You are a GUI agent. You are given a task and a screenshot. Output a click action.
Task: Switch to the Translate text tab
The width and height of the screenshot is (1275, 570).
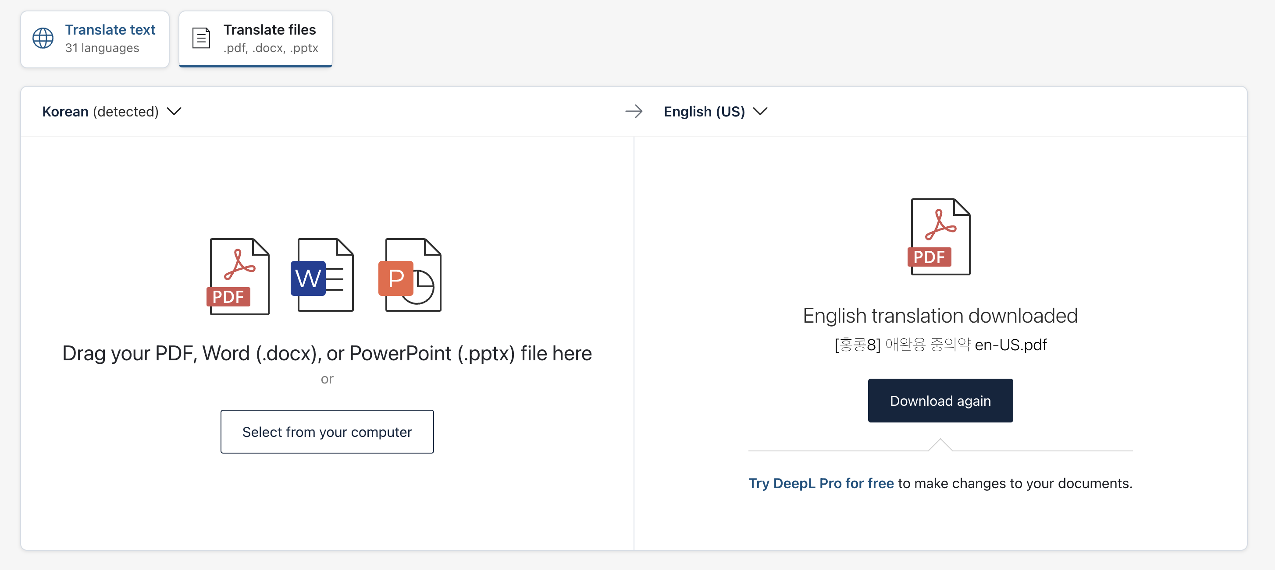pos(95,39)
